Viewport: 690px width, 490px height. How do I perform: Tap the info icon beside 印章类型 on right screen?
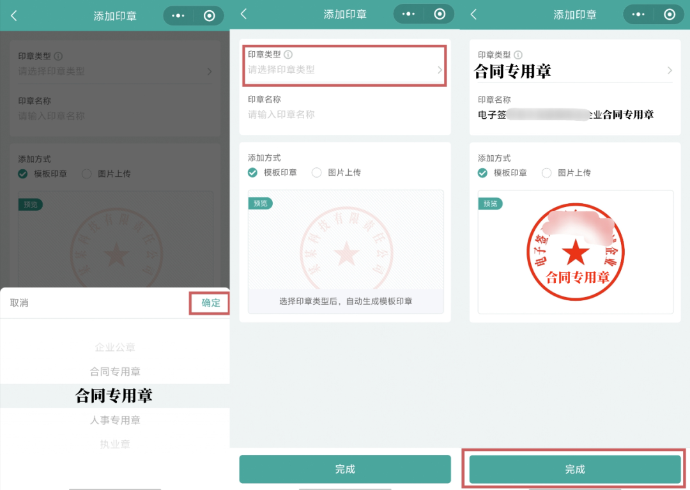519,55
